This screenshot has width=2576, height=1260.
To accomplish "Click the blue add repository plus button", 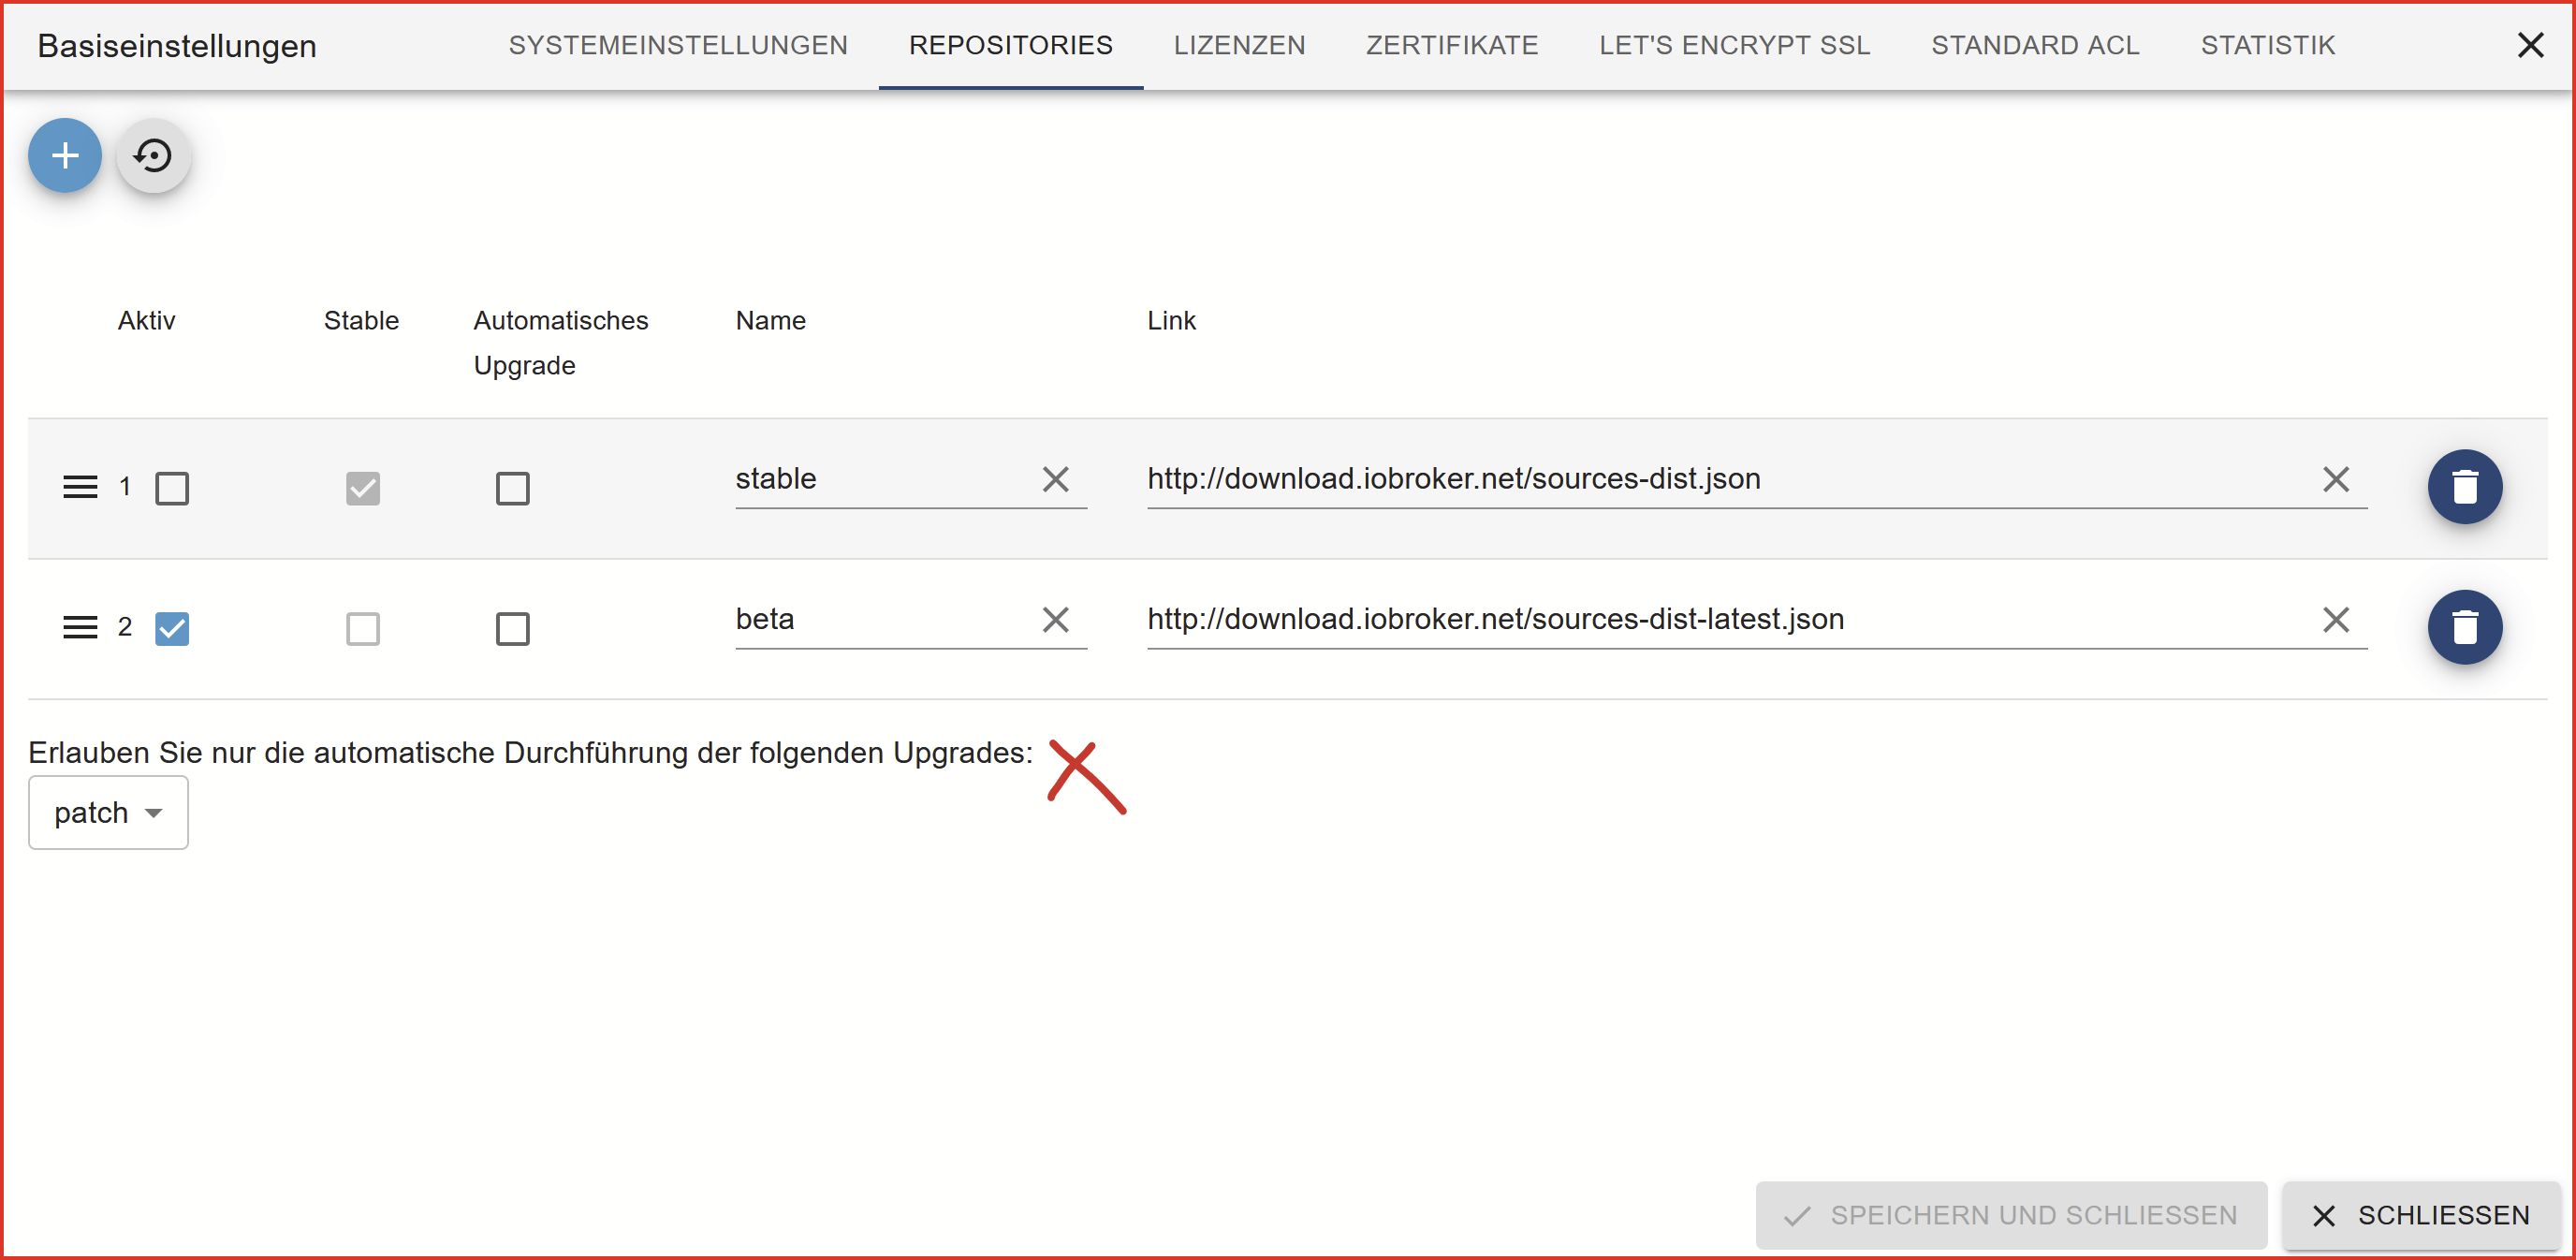I will click(x=65, y=155).
